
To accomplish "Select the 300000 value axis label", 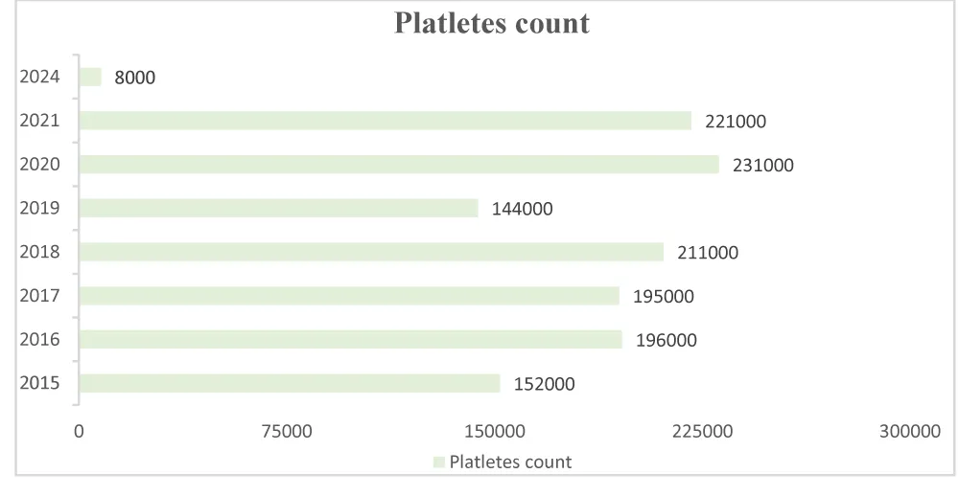I will pos(910,432).
